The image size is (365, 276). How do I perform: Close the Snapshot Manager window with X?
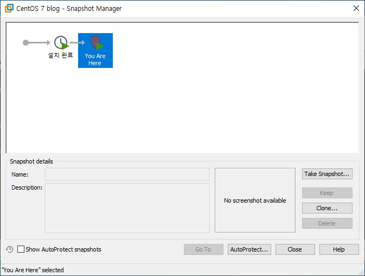(x=356, y=8)
